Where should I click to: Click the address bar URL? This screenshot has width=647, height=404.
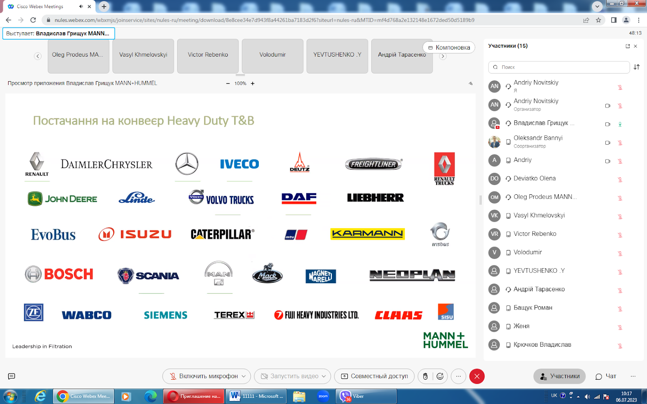click(264, 20)
